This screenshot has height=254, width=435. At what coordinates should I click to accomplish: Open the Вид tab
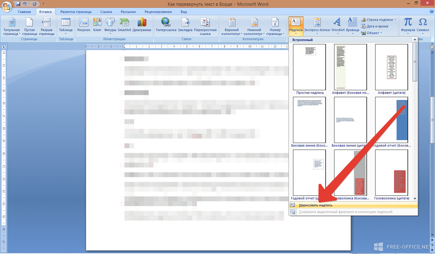point(184,12)
